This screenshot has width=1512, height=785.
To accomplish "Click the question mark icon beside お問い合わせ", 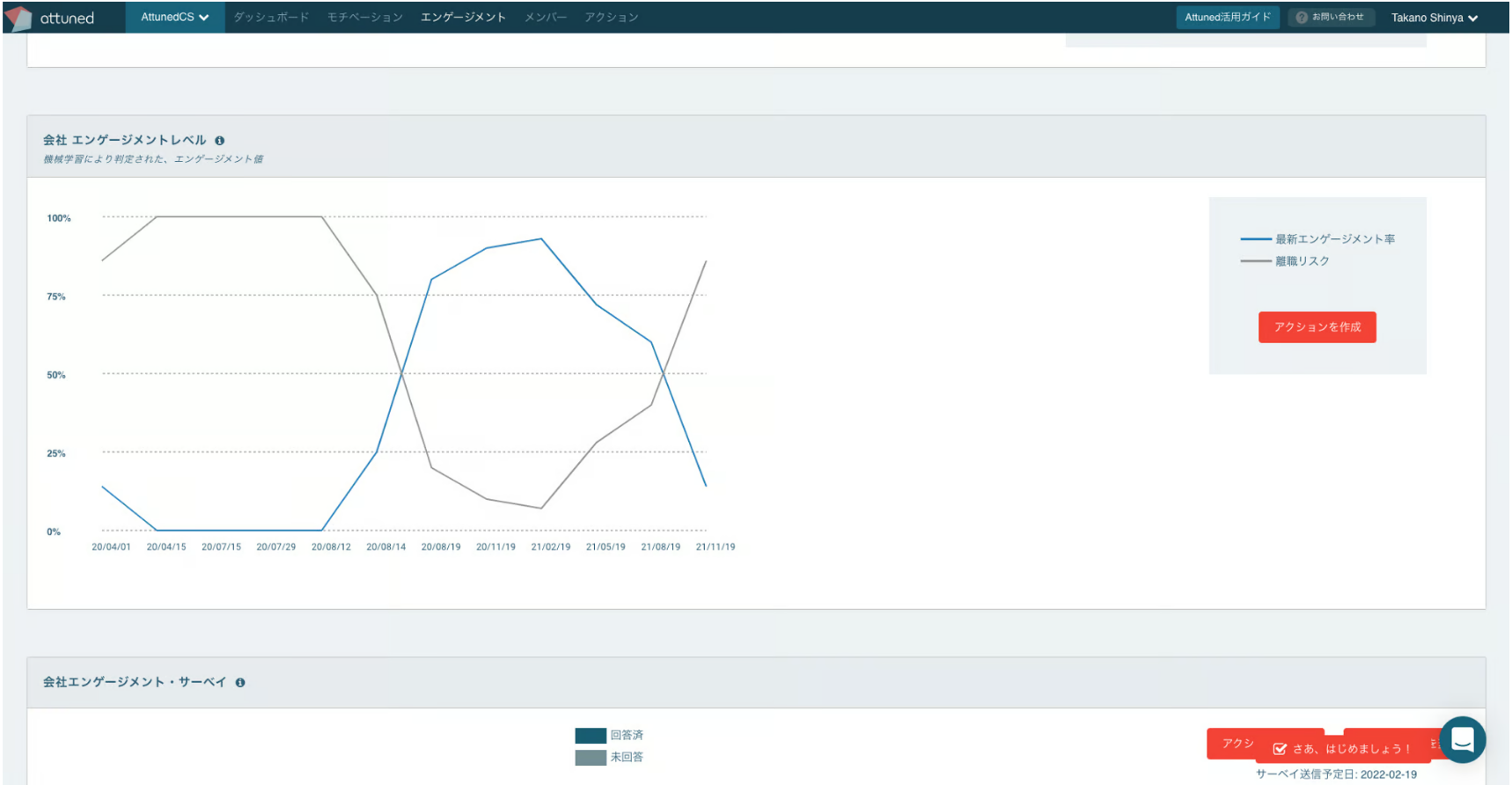I will 1302,18.
